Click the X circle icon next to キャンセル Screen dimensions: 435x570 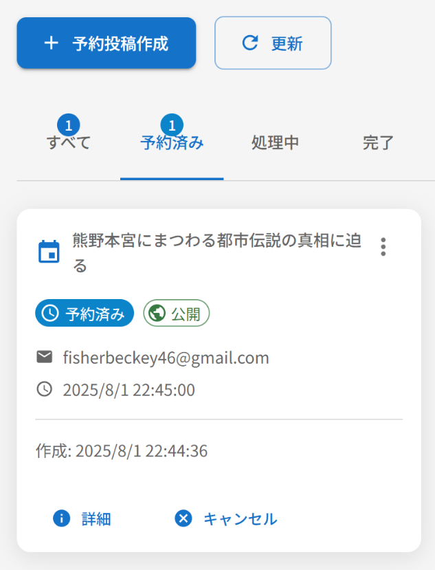(x=183, y=518)
